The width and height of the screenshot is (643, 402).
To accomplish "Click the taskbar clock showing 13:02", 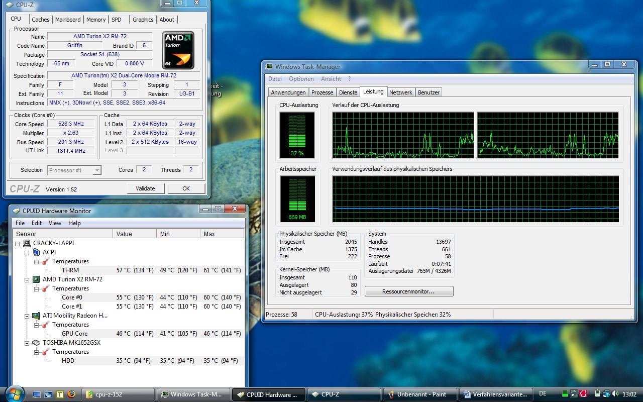I will coord(629,394).
